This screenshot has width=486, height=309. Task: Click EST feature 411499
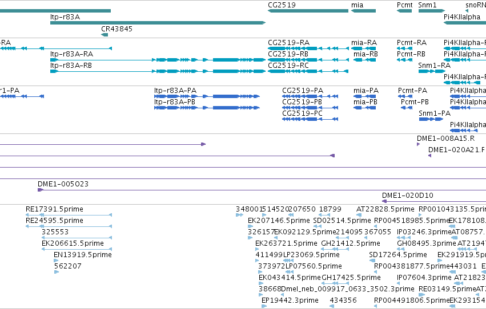[x=257, y=261]
